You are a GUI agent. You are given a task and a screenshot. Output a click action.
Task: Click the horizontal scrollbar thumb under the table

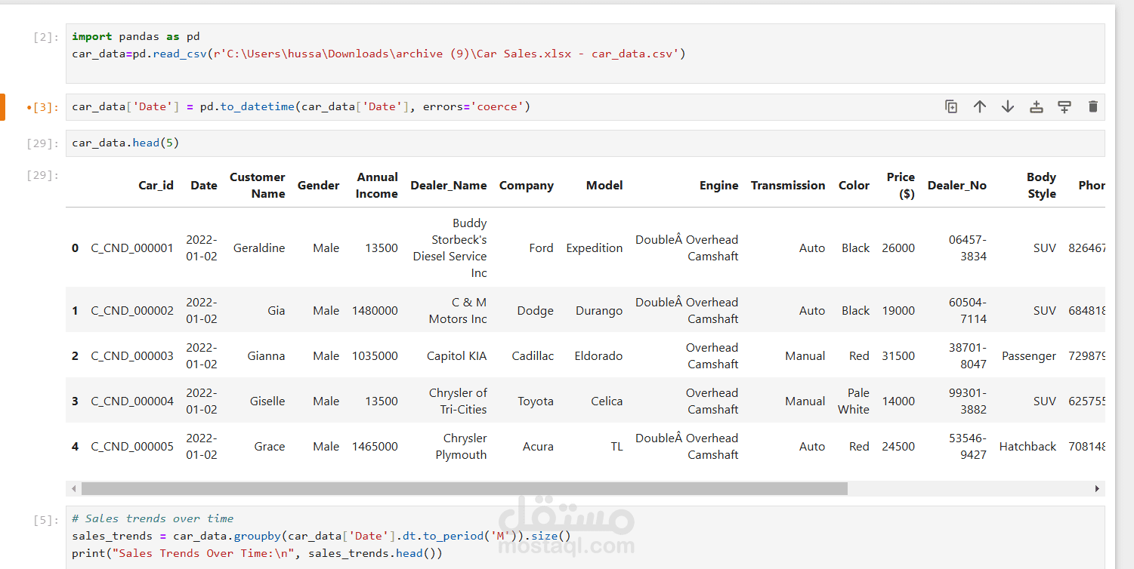point(464,489)
